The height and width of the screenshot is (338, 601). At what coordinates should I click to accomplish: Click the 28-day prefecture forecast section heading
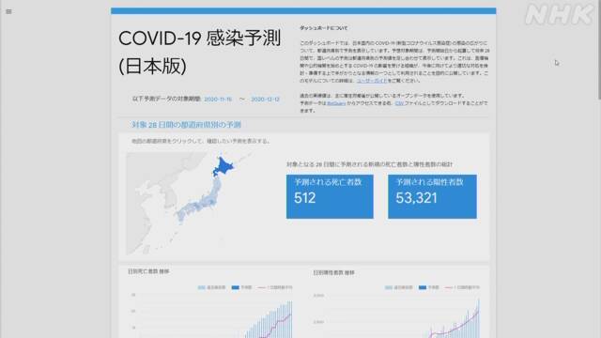point(186,125)
